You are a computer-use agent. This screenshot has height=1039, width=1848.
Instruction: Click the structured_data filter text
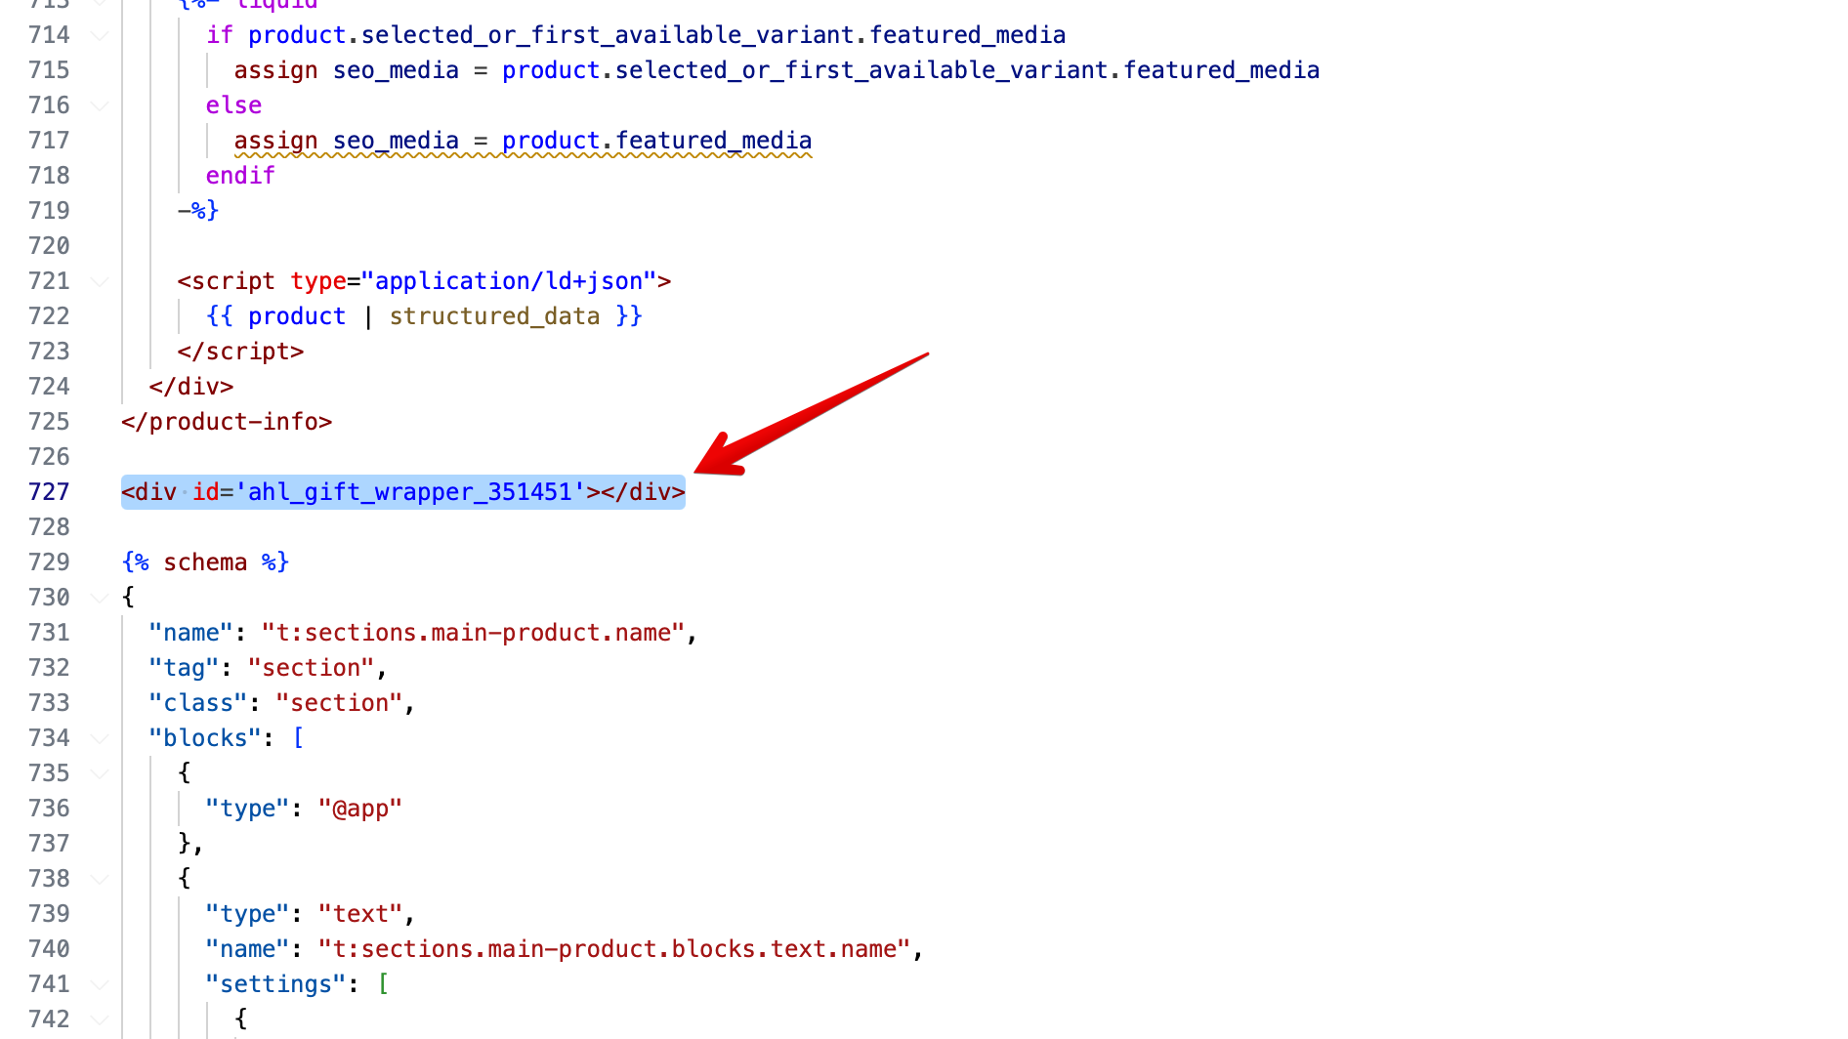coord(494,316)
